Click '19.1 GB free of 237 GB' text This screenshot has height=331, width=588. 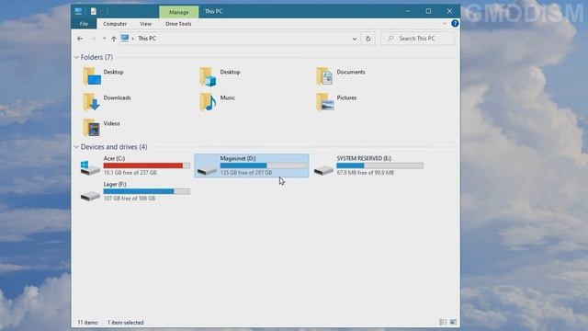click(130, 173)
